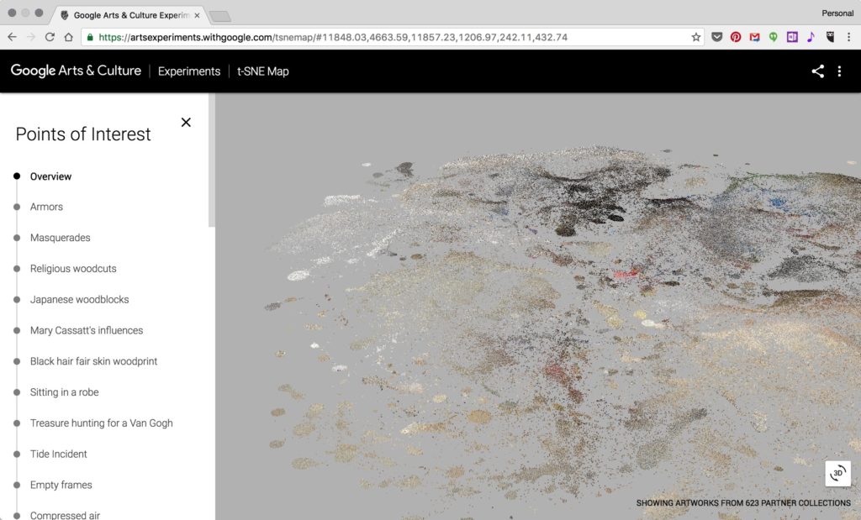Reload the page with refresh icon

click(50, 37)
